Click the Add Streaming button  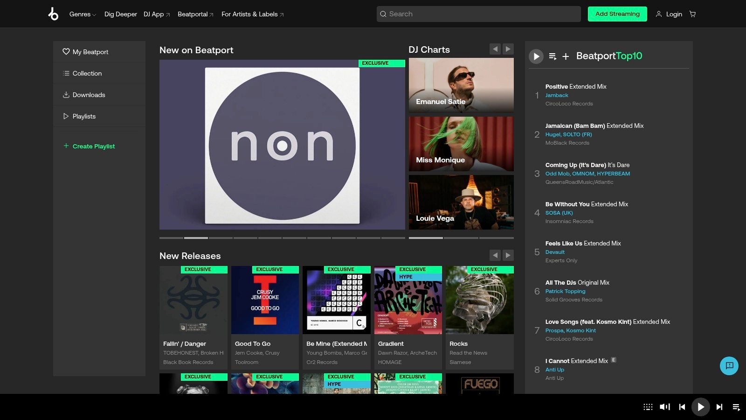click(617, 14)
